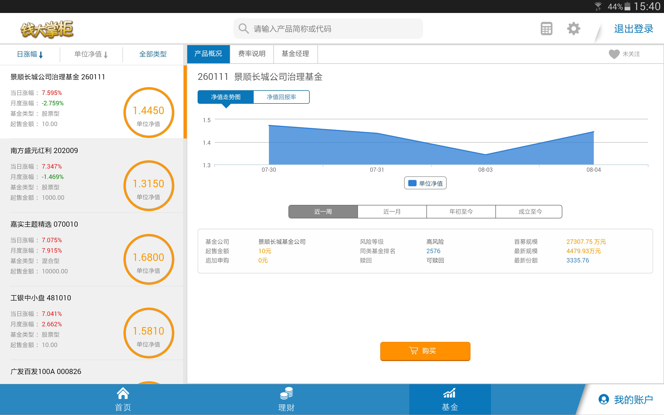Select fund 嘉实主题精选 070010
Screen dimensions: 664x415
click(x=92, y=249)
